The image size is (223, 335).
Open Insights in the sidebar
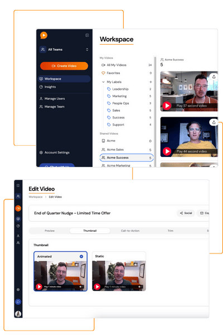click(x=50, y=87)
